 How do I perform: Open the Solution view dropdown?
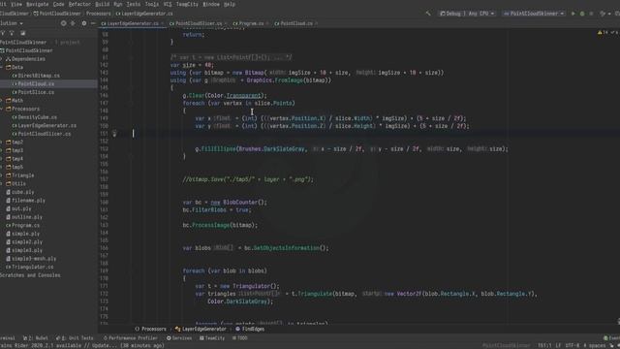coord(12,23)
